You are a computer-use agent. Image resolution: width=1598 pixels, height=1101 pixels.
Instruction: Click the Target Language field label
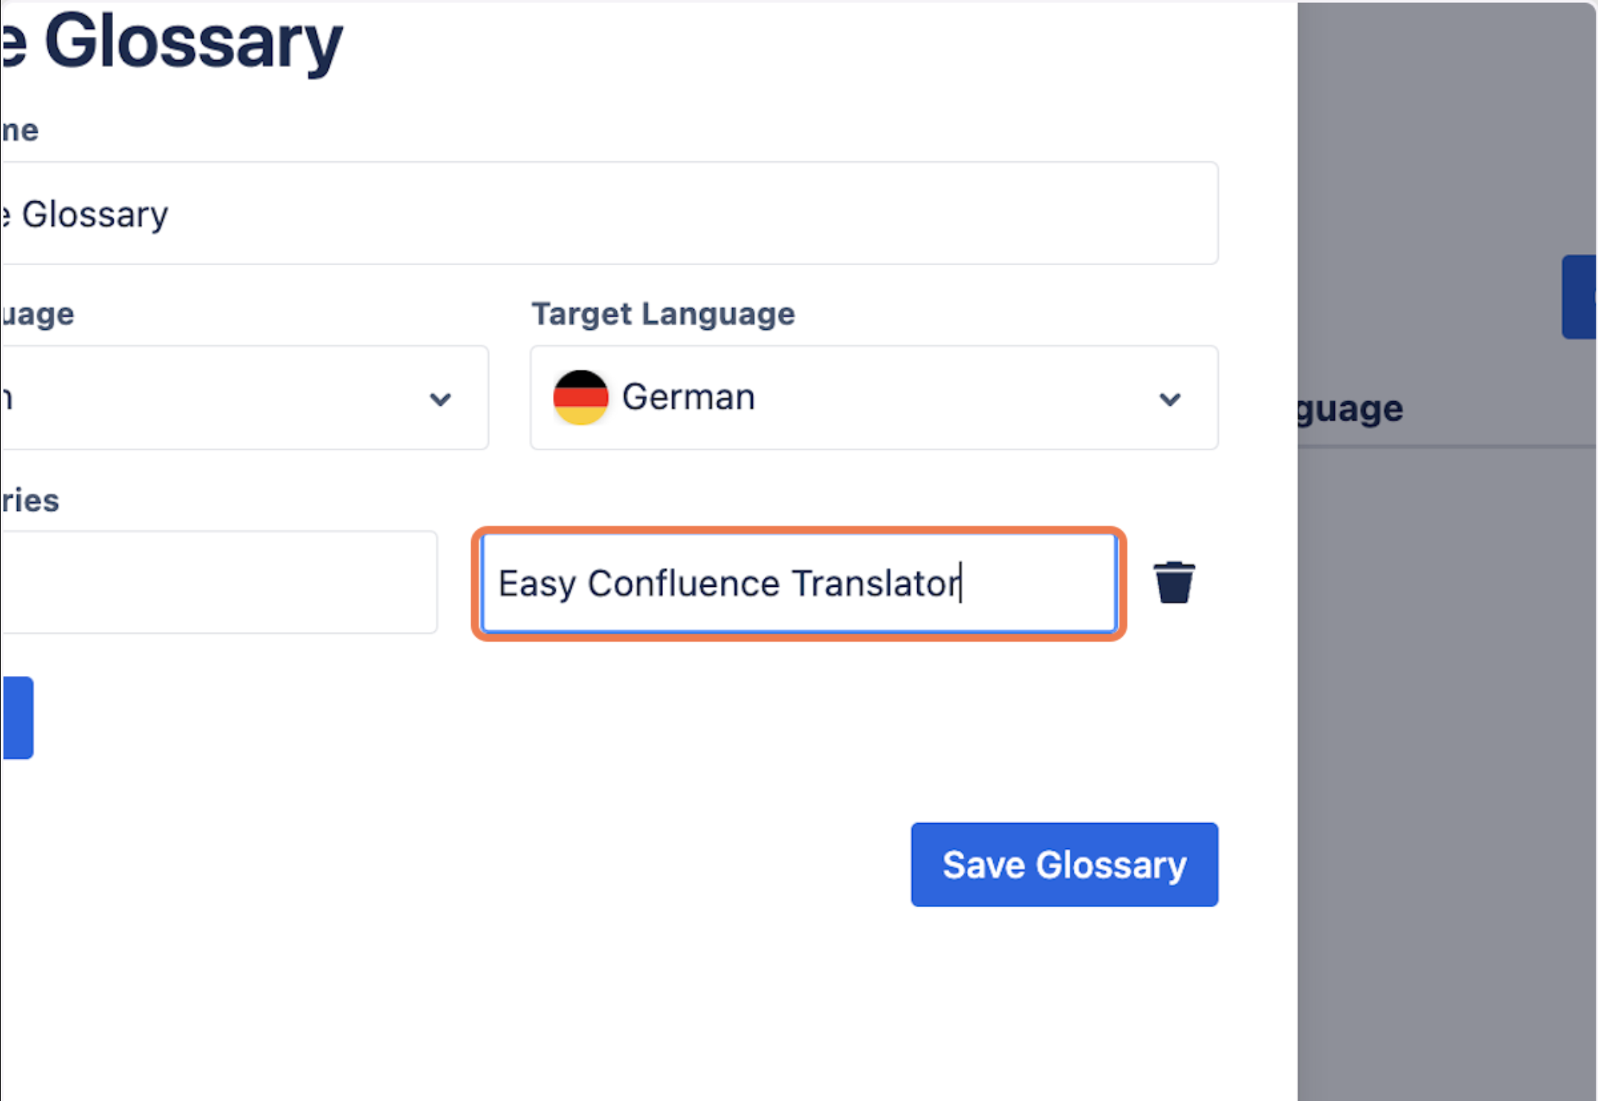[x=663, y=314]
